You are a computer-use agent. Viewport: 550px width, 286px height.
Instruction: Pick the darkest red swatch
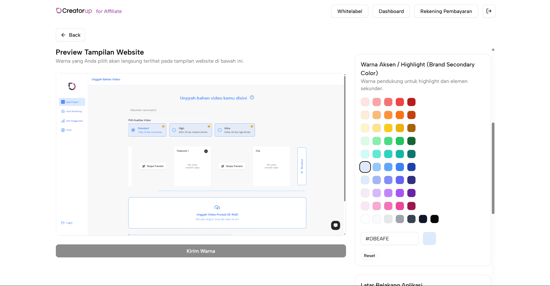click(411, 102)
